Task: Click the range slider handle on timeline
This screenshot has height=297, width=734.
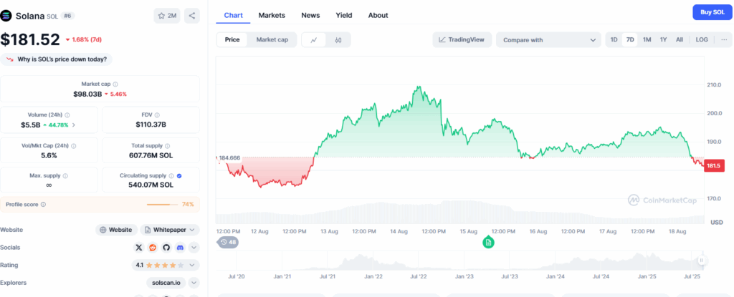Action: [701, 260]
